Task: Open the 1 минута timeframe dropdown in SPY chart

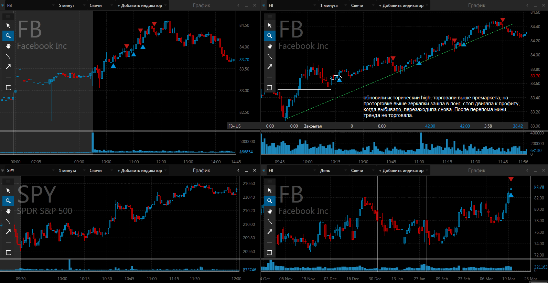Action: pos(71,171)
